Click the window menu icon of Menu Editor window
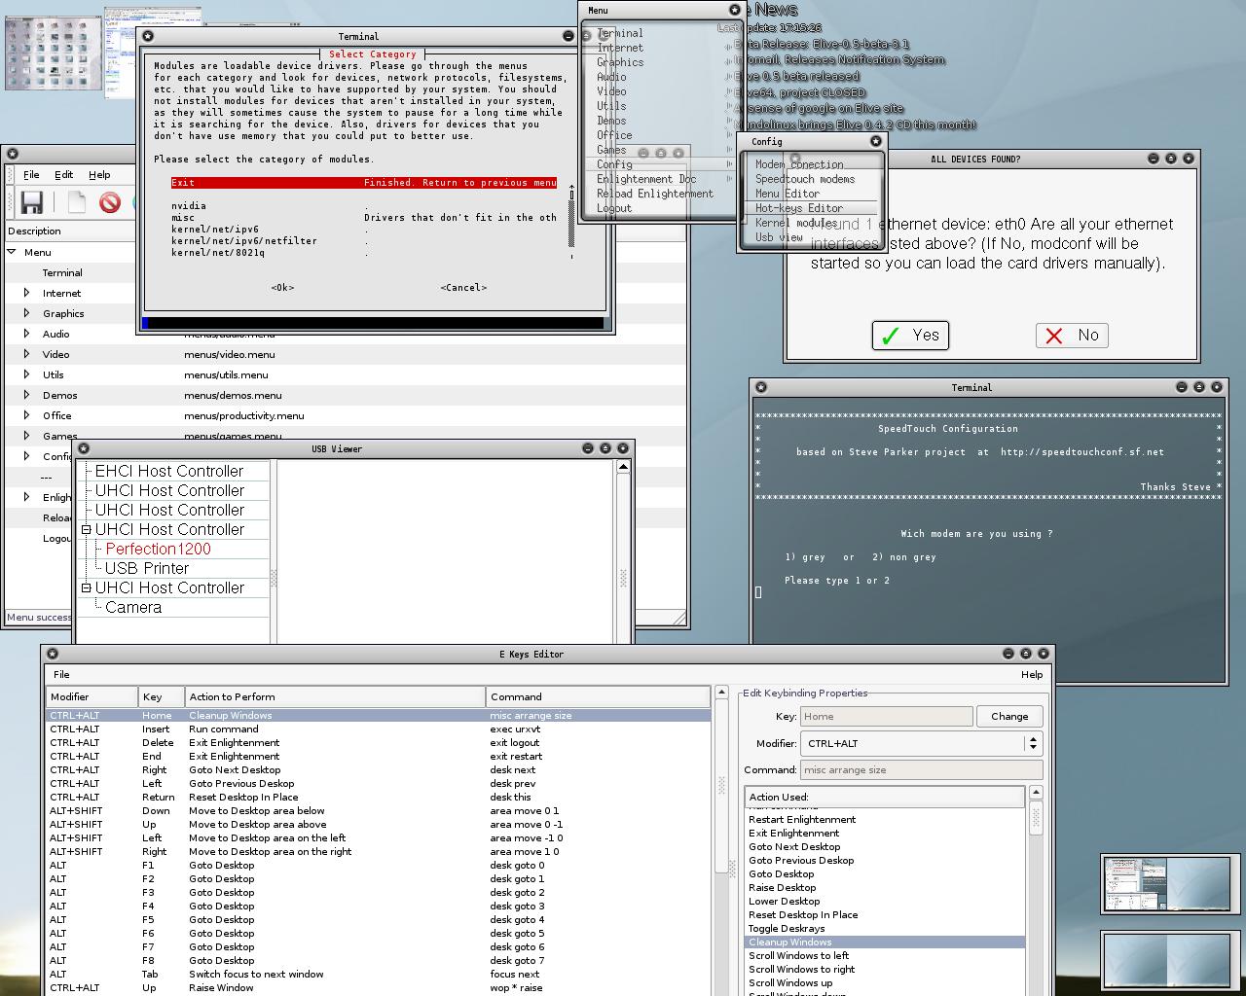The image size is (1246, 996). click(x=14, y=154)
